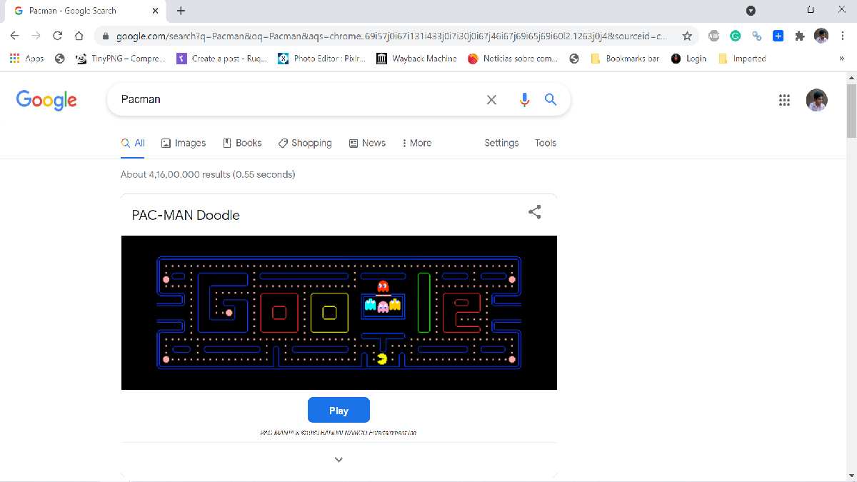Open Noticias sobre bookmark
Image resolution: width=857 pixels, height=482 pixels.
point(513,59)
